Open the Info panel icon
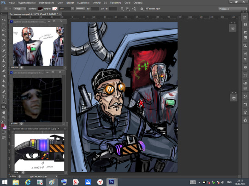Screen dimensions: 249x186 click(245, 24)
